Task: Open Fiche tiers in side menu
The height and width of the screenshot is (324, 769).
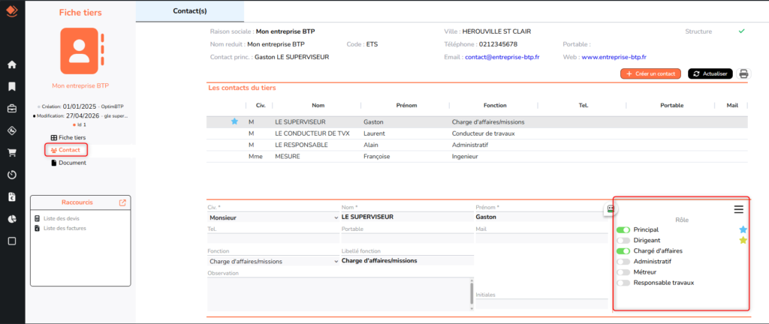Action: pyautogui.click(x=68, y=138)
